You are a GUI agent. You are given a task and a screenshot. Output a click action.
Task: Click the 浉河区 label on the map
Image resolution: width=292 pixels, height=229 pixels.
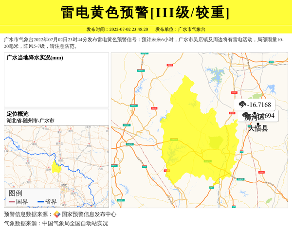click(254, 117)
